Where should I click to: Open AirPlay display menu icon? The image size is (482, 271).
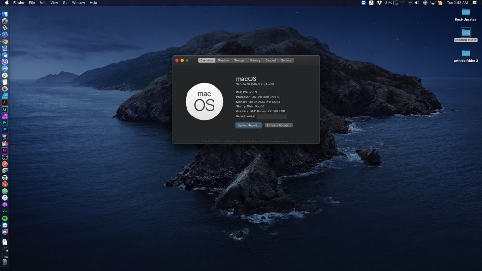(433, 3)
